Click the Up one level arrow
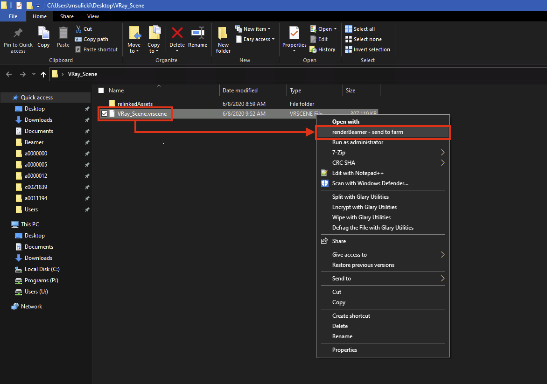Image resolution: width=547 pixels, height=384 pixels. click(x=43, y=74)
